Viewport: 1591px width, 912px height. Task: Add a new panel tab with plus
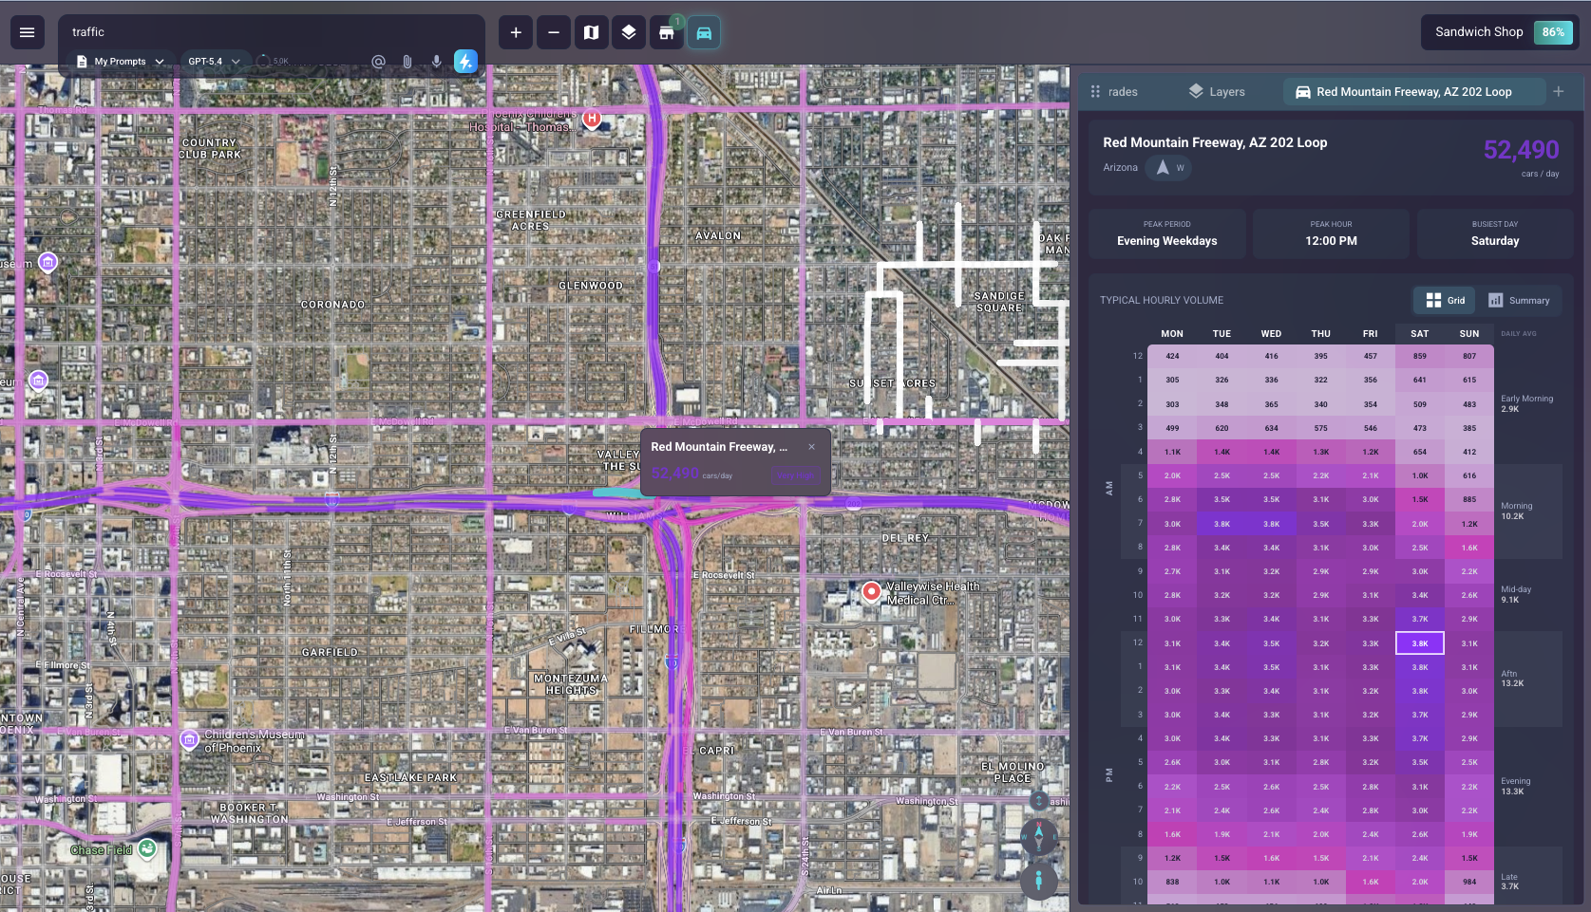coord(1559,91)
